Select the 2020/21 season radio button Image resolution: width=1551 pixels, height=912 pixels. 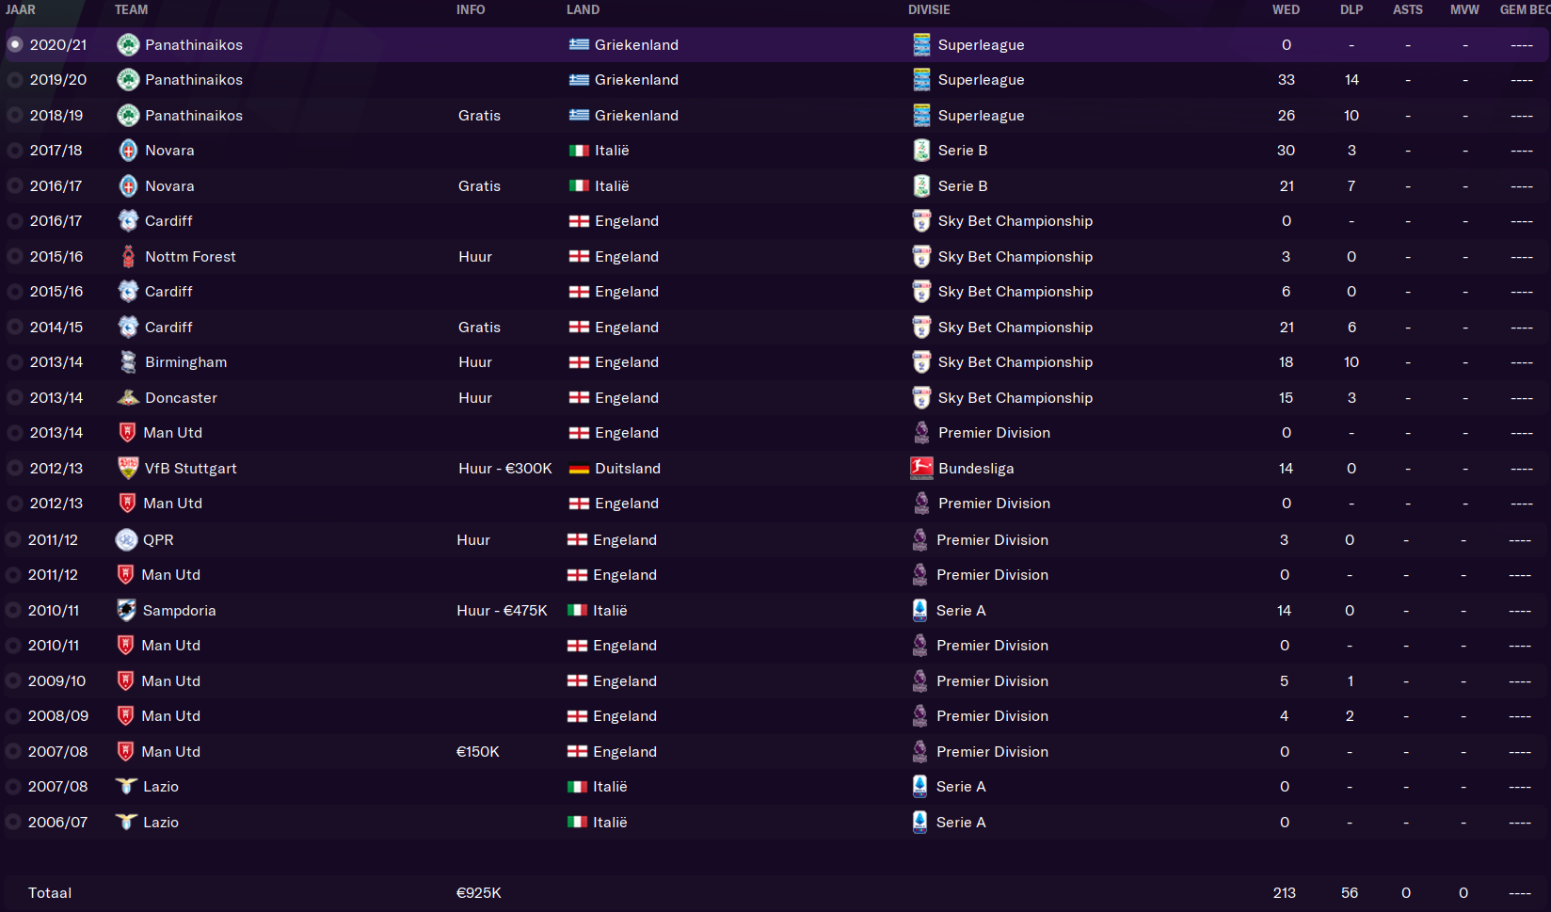point(15,44)
